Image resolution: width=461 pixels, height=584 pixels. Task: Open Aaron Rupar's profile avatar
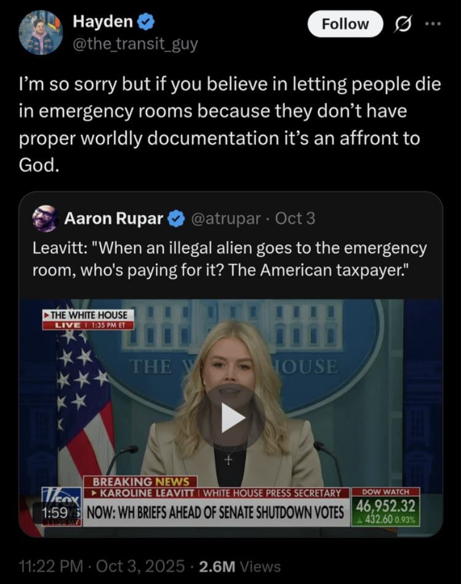(x=46, y=218)
